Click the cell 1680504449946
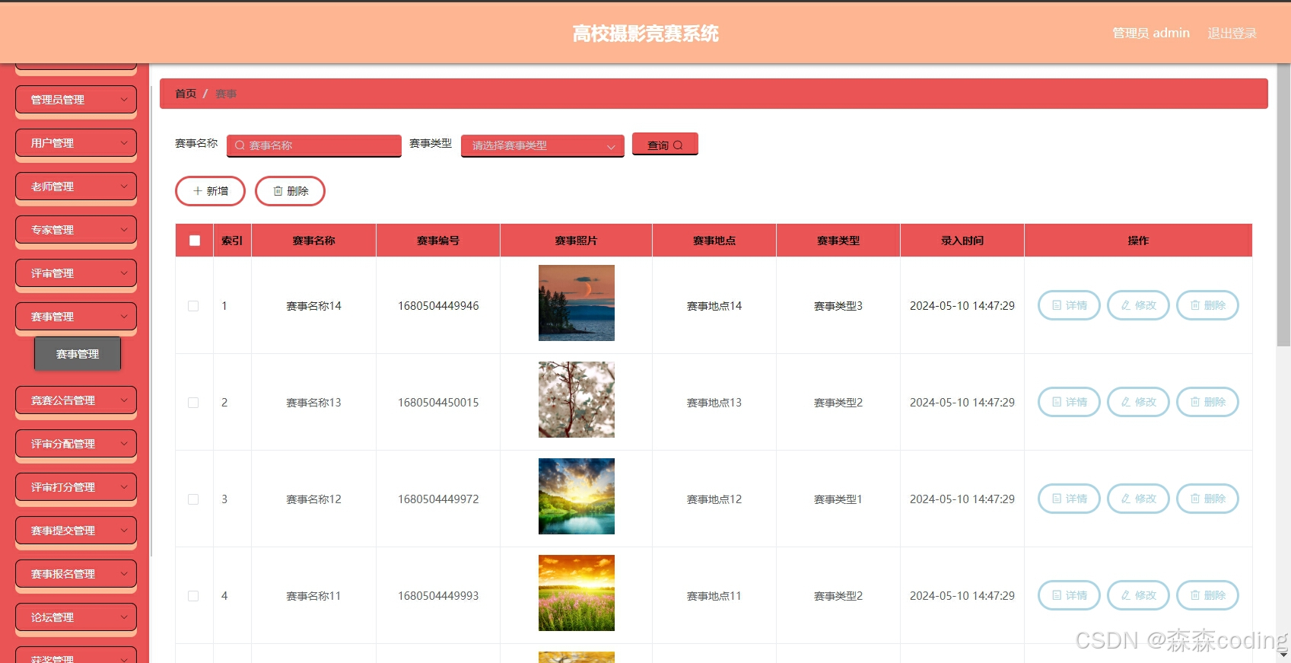1291x663 pixels. pyautogui.click(x=438, y=306)
